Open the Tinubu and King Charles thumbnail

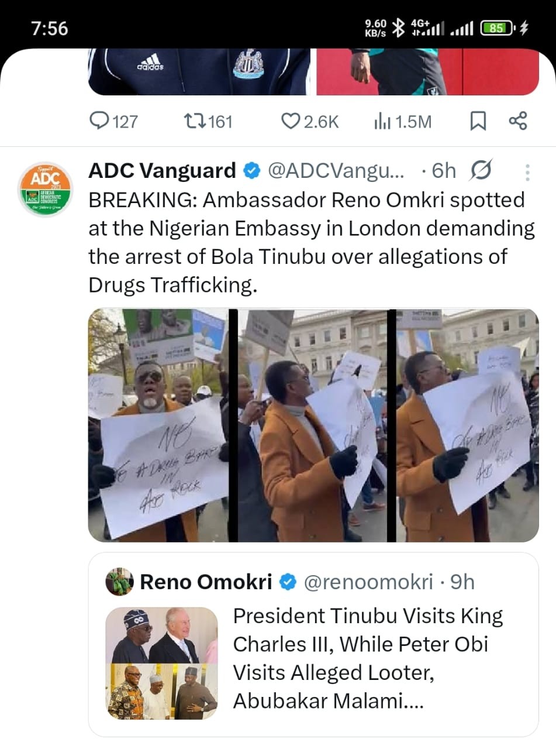coord(161,635)
